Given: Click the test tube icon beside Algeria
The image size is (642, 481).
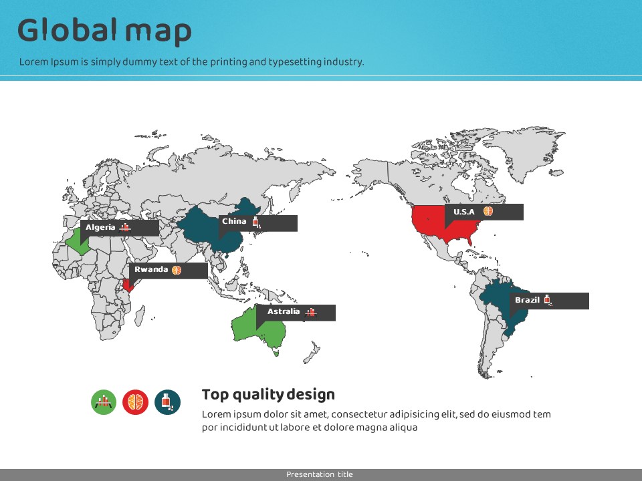Looking at the screenshot, I should click(x=125, y=228).
